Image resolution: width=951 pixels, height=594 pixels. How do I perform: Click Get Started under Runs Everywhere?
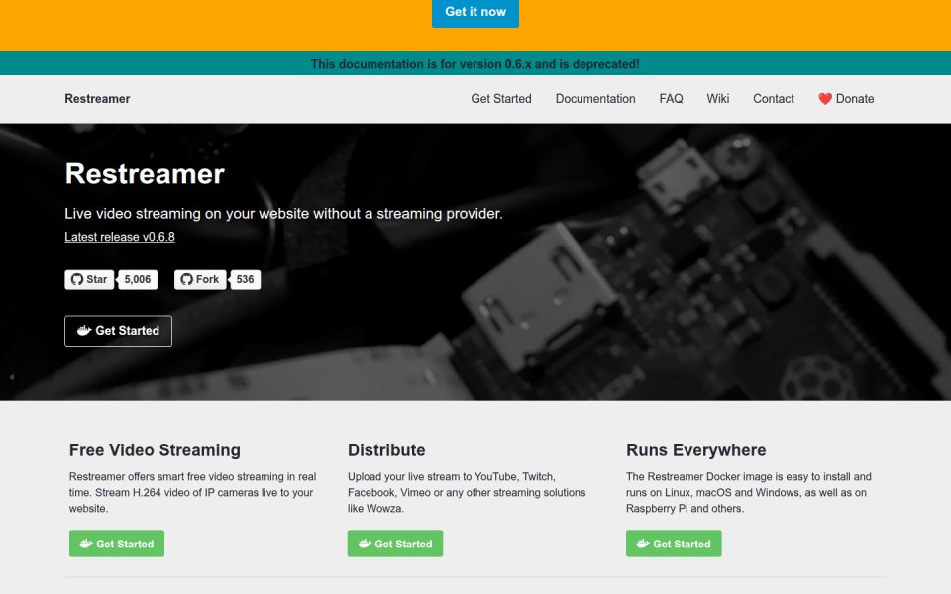coord(674,544)
